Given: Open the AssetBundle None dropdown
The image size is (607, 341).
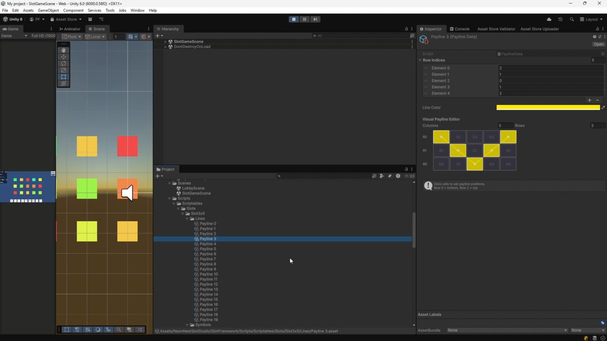Looking at the screenshot, I should point(507,330).
